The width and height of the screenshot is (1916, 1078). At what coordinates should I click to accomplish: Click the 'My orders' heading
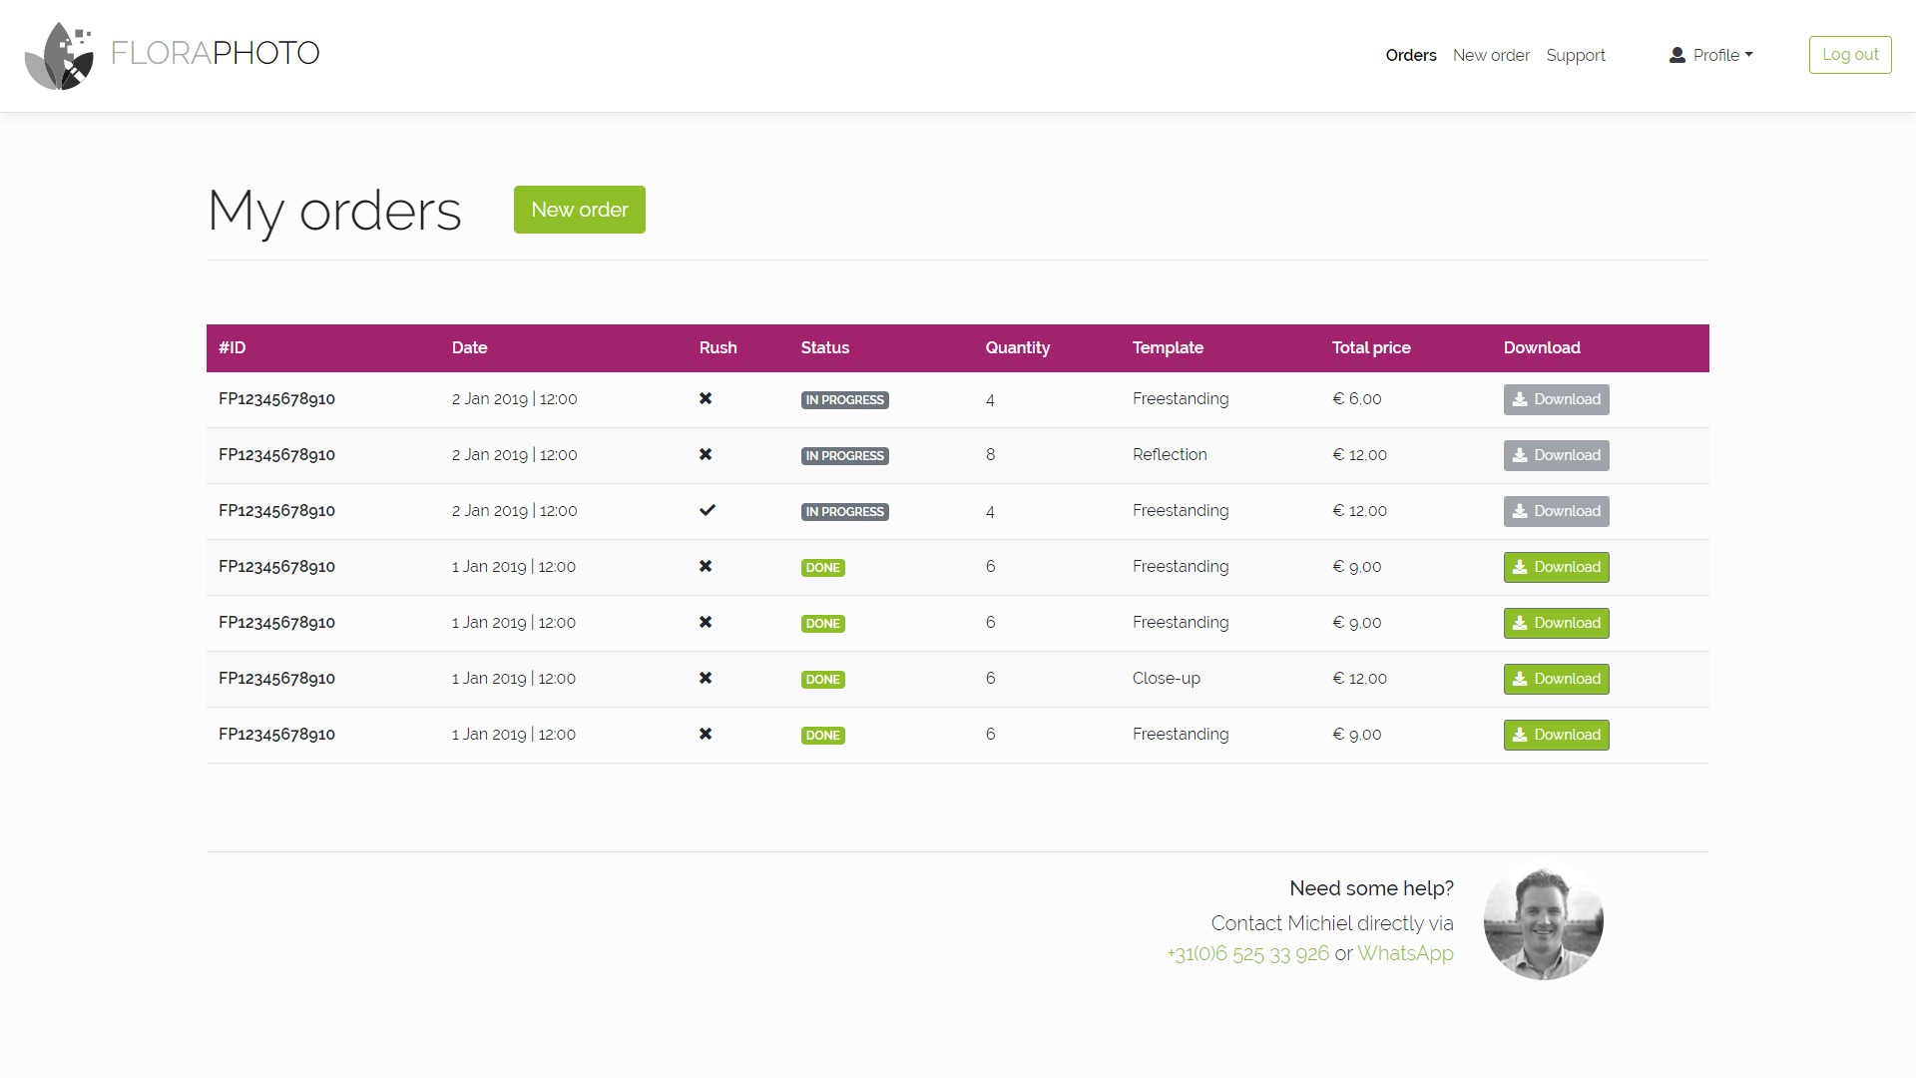(334, 212)
